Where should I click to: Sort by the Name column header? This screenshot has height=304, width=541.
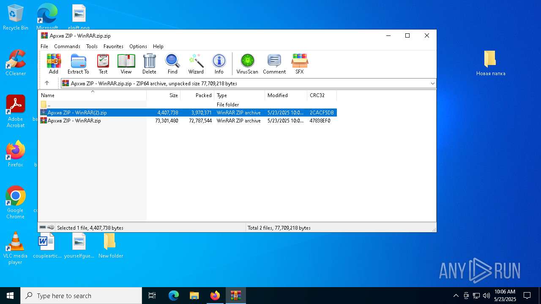coord(92,95)
